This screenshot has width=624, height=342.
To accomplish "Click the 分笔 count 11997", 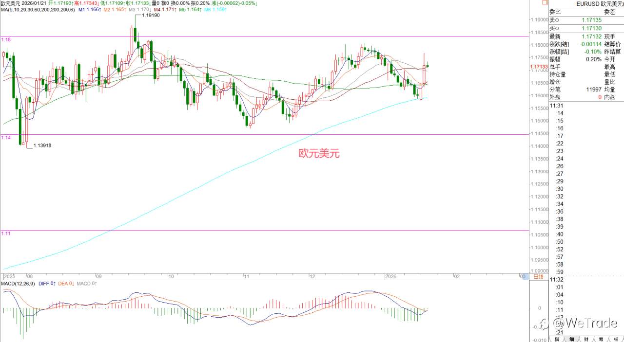I will [x=594, y=90].
